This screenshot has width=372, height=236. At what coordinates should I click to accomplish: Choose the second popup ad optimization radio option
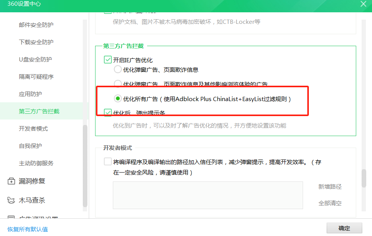(x=117, y=84)
